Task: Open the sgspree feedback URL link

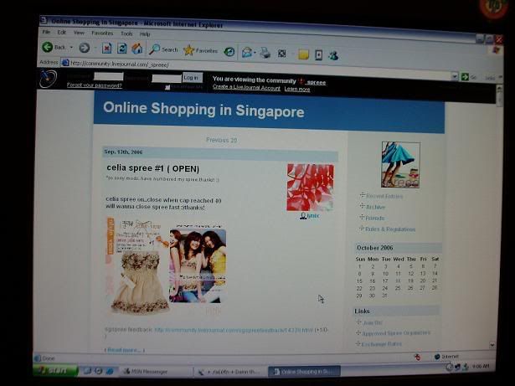Action: coord(234,330)
